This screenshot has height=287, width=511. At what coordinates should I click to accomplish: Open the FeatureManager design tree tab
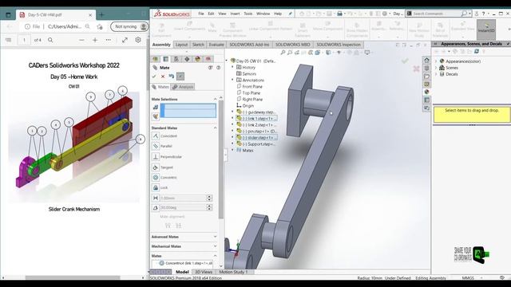point(156,59)
